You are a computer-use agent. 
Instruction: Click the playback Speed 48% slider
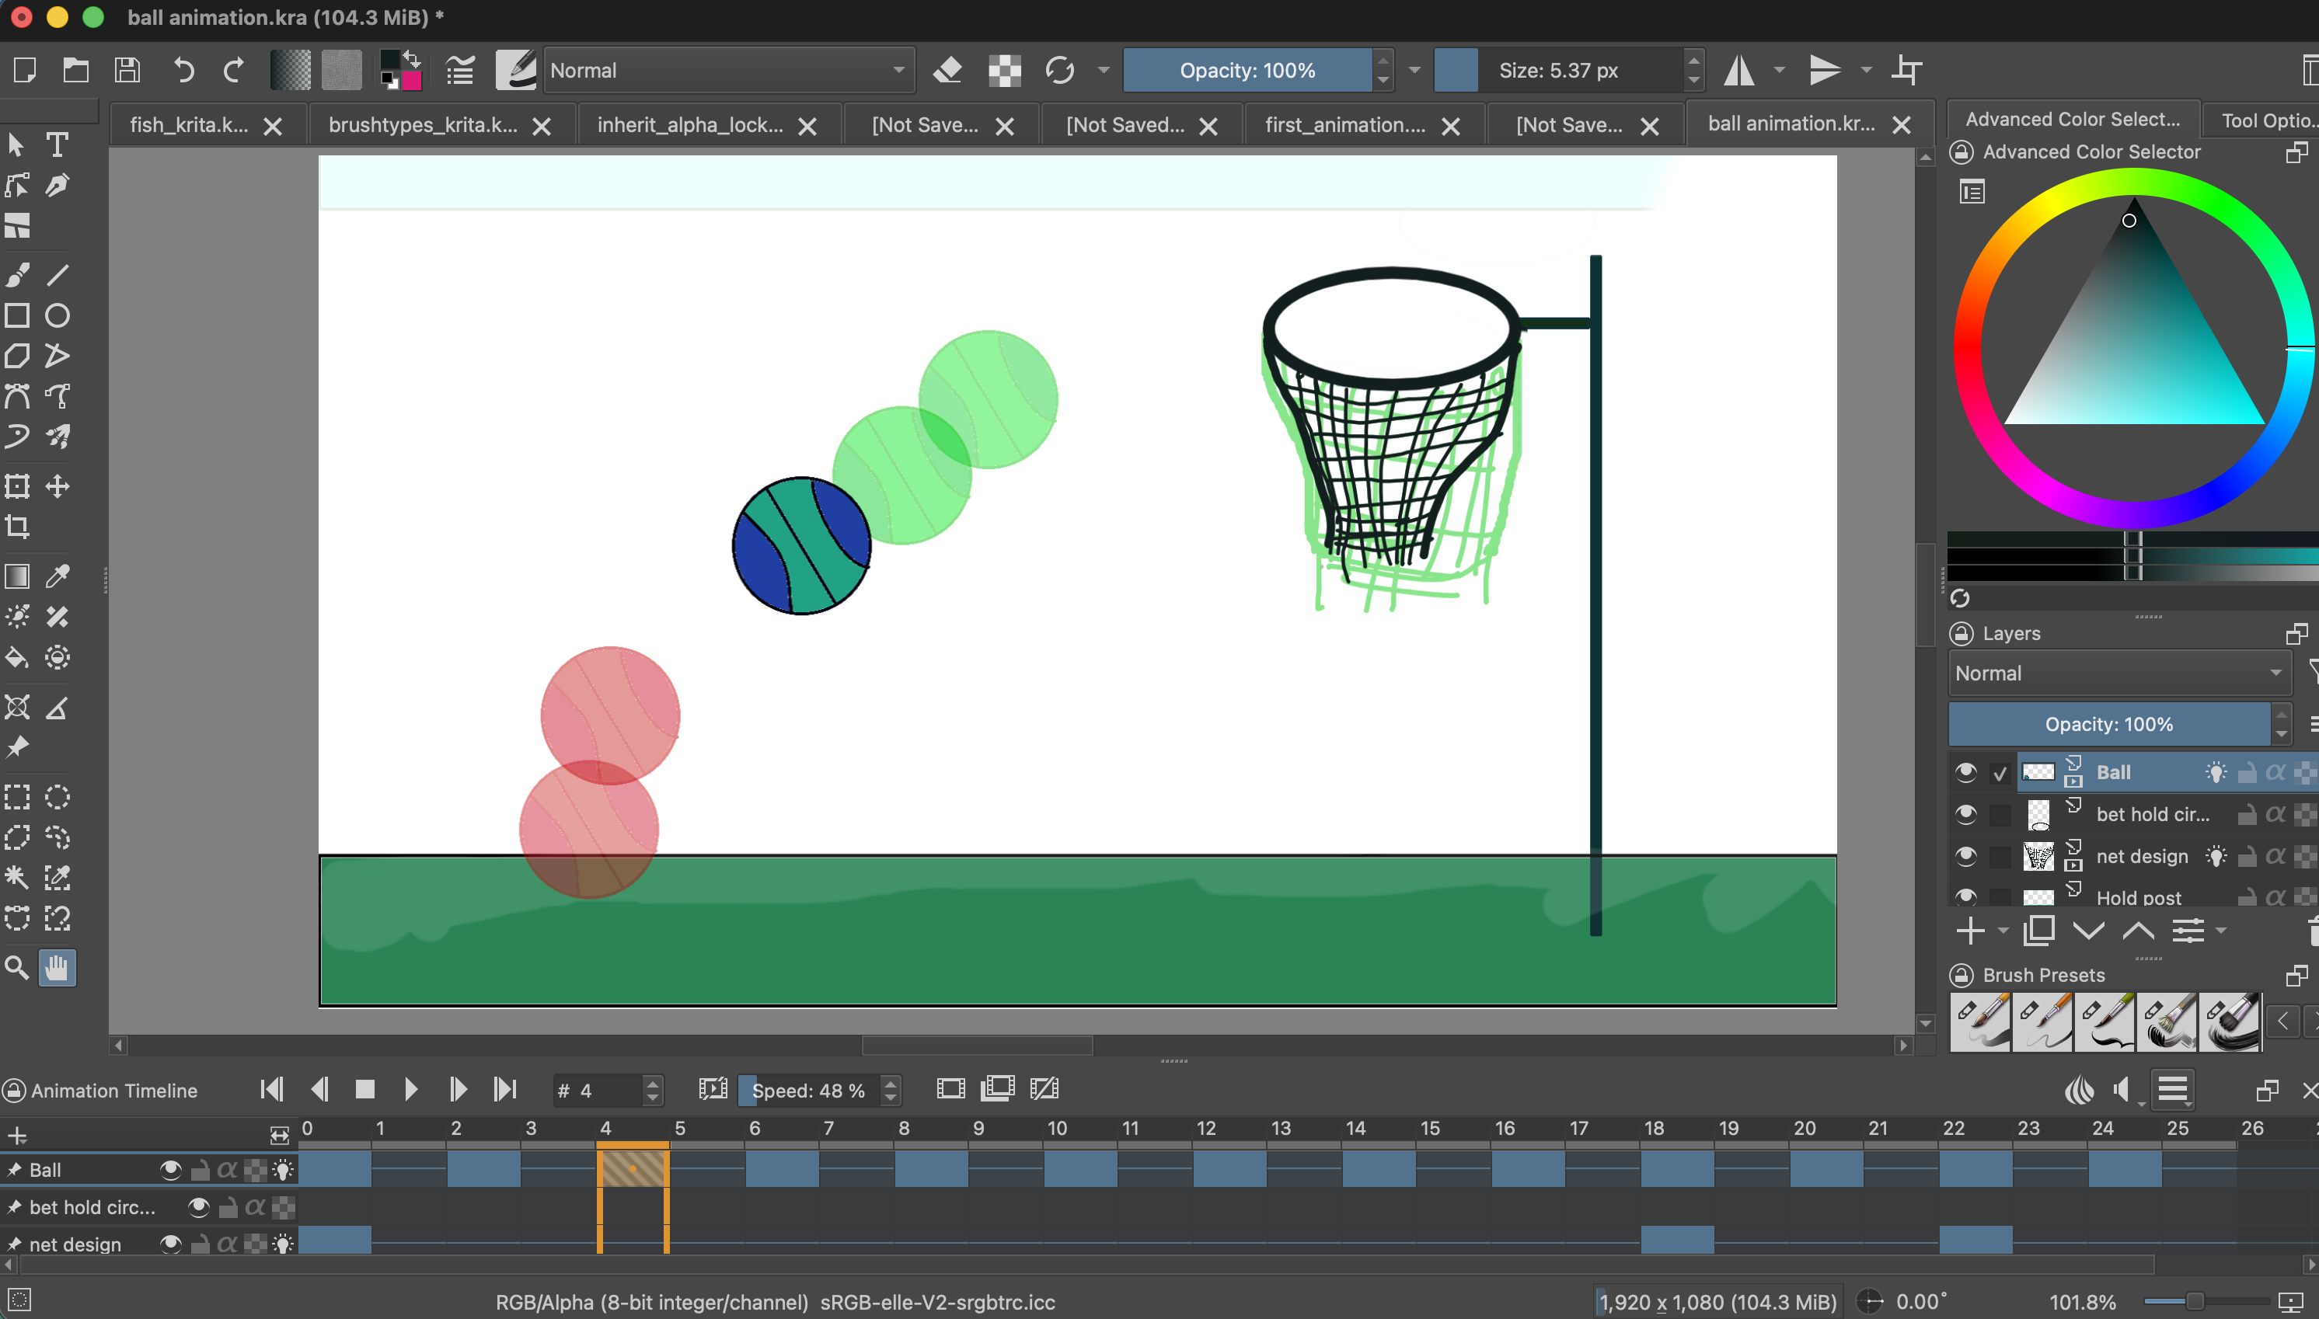click(x=810, y=1090)
